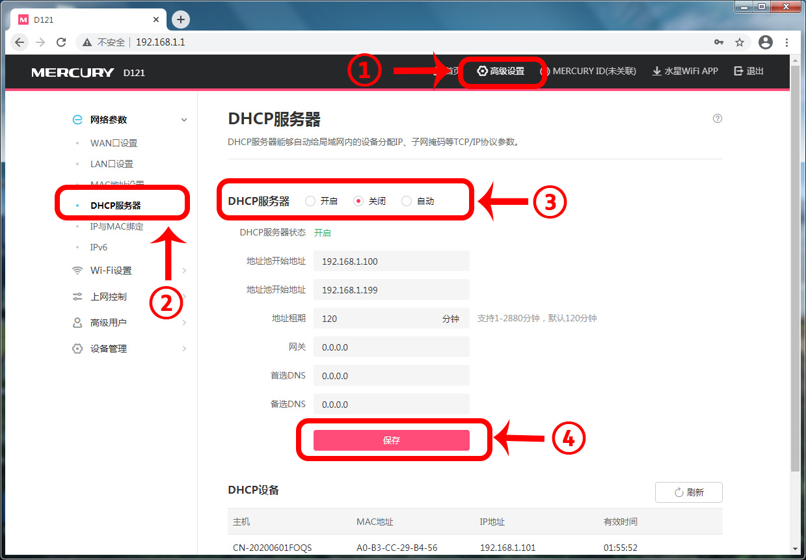Click the page vertical scrollbar

795,260
